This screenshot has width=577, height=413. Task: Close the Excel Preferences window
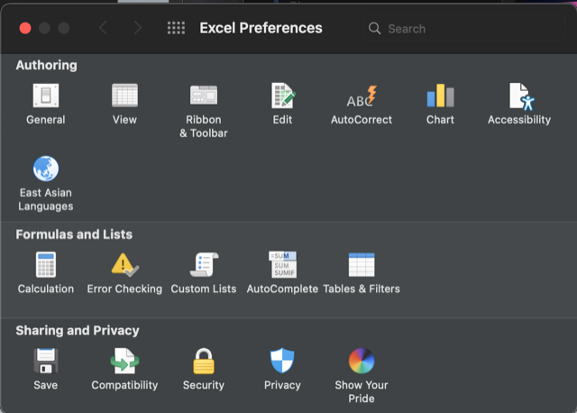pyautogui.click(x=25, y=28)
